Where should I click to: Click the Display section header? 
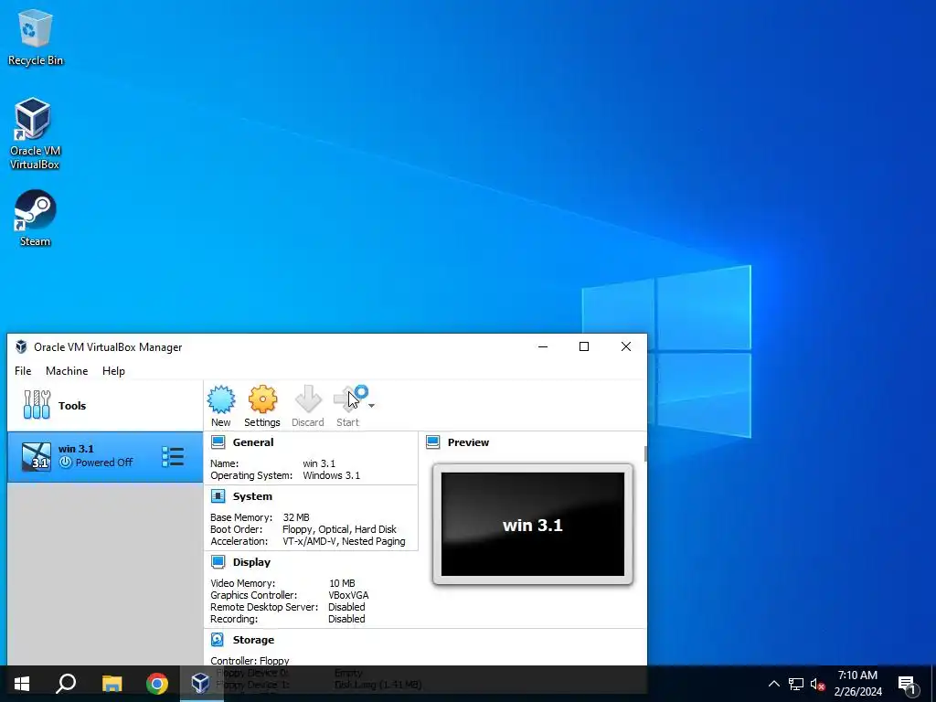point(251,562)
